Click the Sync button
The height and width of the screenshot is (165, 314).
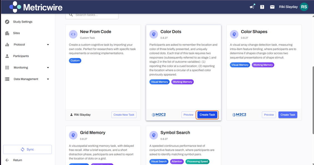point(27,149)
